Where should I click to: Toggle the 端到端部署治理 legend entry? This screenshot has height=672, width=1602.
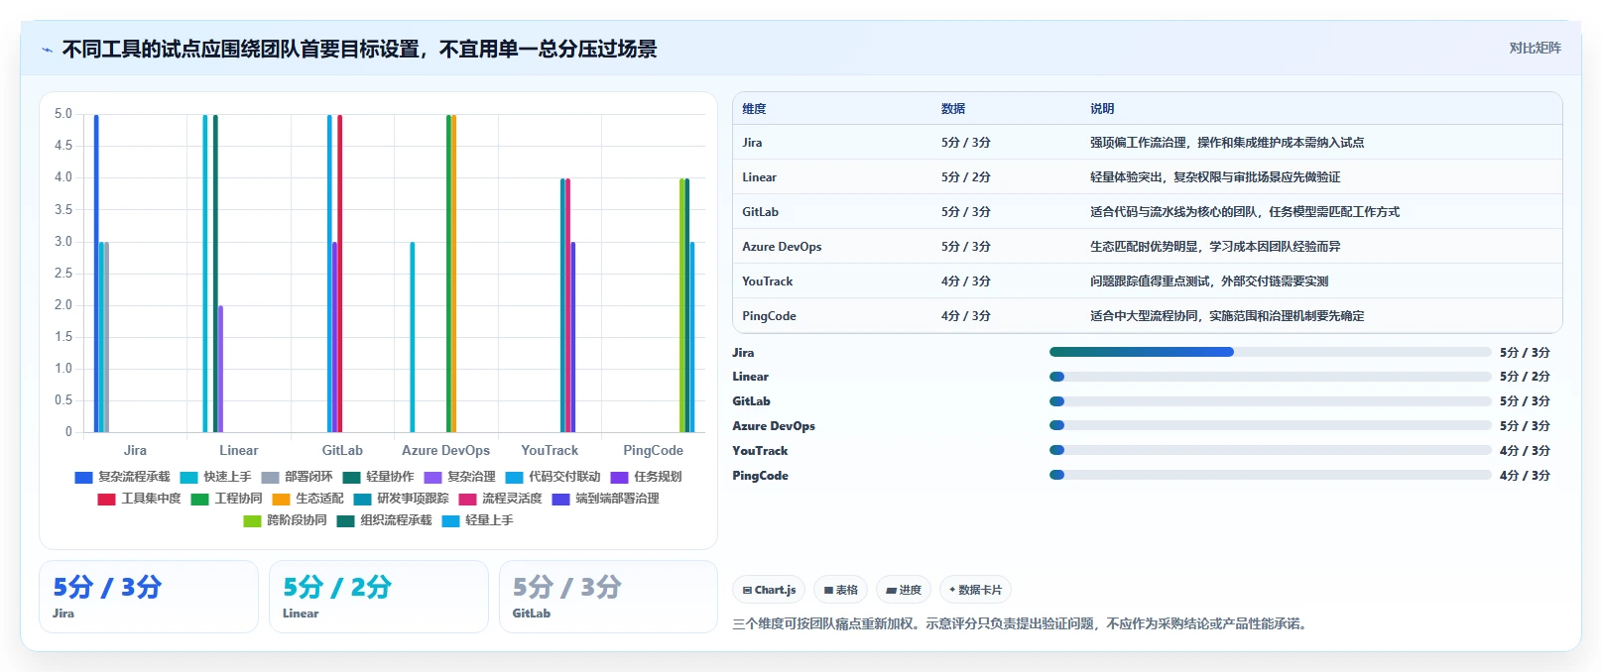[605, 499]
